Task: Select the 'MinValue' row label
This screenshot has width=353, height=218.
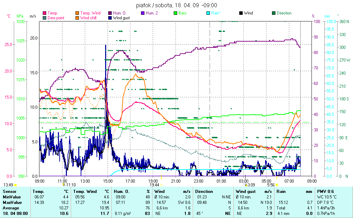Action: (12, 197)
